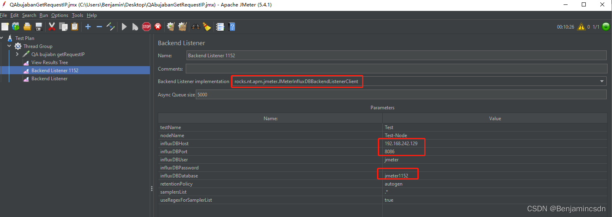Select Backend Listener 1152 tree item
This screenshot has height=217, width=612.
[55, 71]
